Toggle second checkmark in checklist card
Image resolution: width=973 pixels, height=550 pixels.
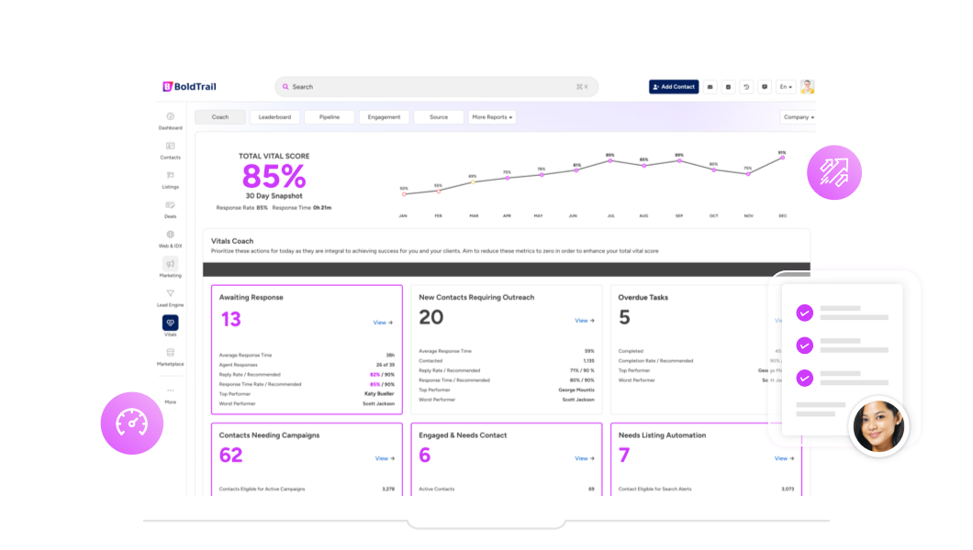(804, 346)
